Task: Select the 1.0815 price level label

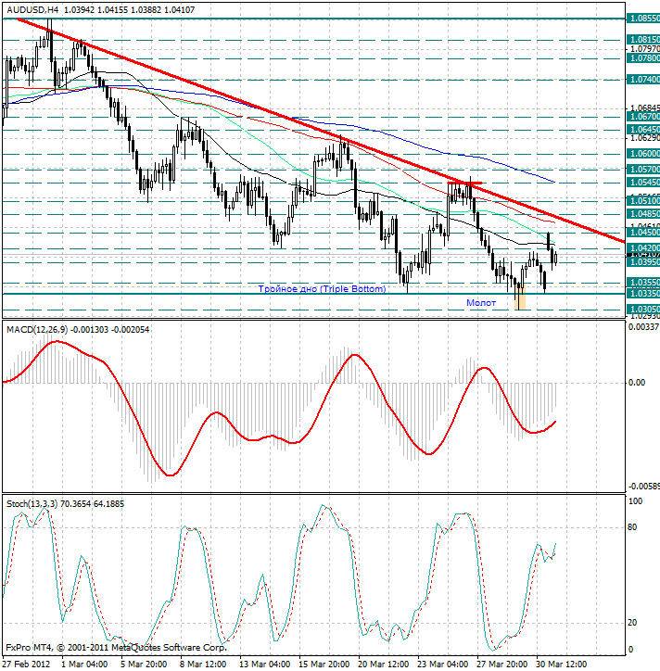Action: 643,40
